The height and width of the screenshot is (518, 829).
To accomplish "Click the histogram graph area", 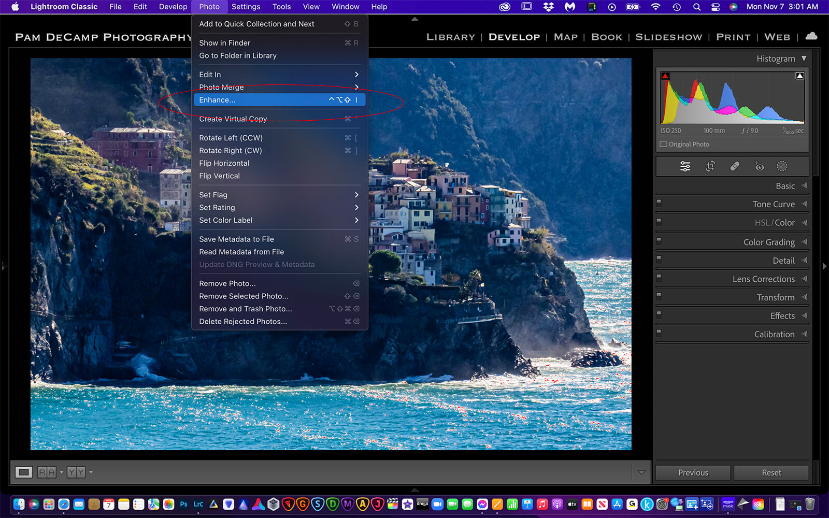I will pyautogui.click(x=732, y=98).
